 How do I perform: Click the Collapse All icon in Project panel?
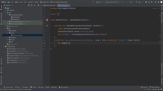pos(35,5)
